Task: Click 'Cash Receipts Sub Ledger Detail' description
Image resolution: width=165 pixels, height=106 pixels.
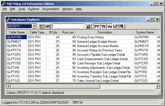Action: (x=99, y=63)
